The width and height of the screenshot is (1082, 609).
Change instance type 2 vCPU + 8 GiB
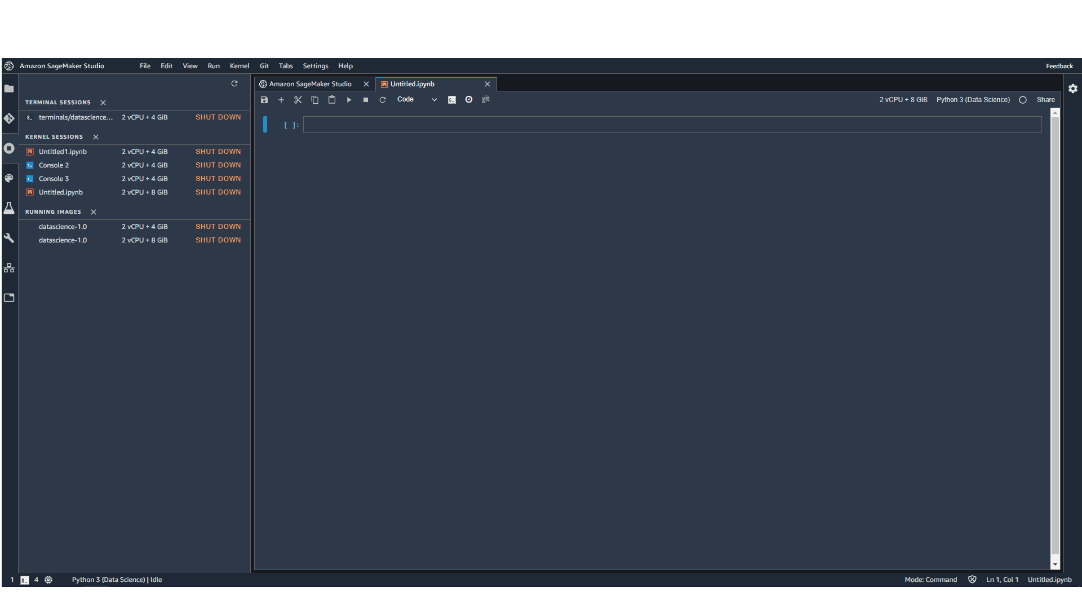[x=903, y=100]
